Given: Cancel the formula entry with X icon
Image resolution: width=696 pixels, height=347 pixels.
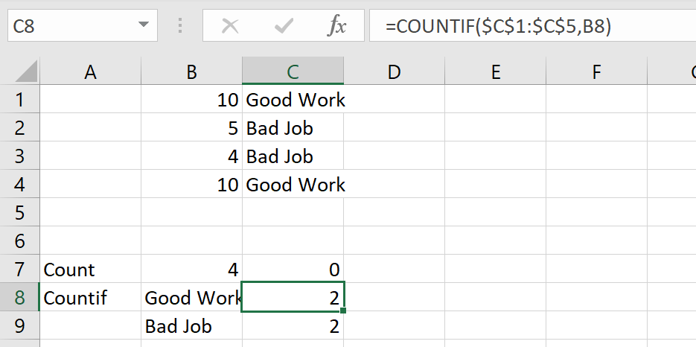Looking at the screenshot, I should (230, 27).
